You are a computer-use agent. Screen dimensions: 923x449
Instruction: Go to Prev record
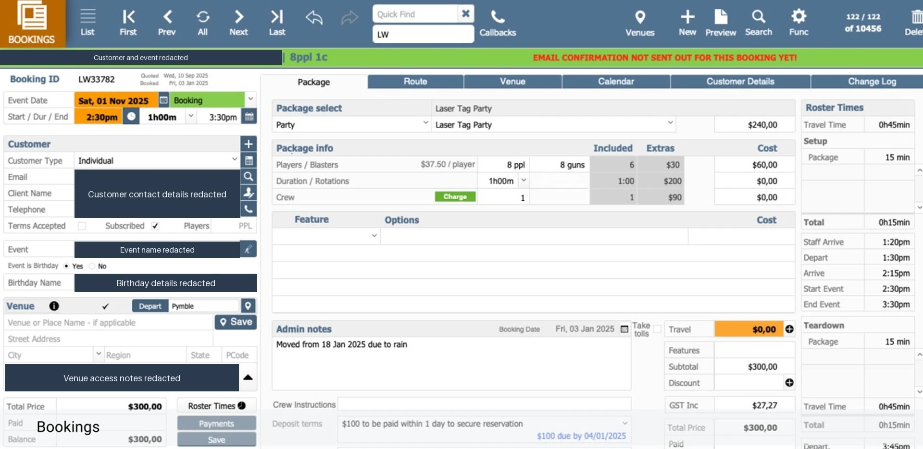[x=167, y=22]
